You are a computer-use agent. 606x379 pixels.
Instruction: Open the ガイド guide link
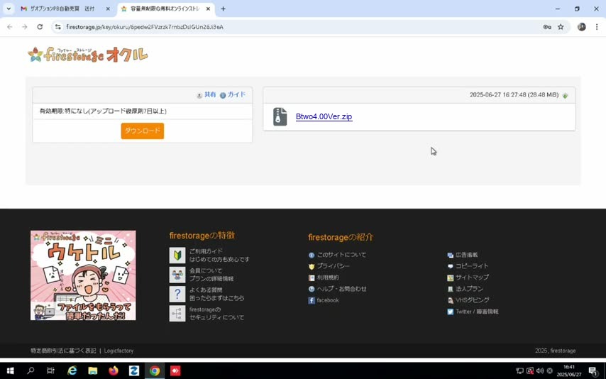coord(233,95)
